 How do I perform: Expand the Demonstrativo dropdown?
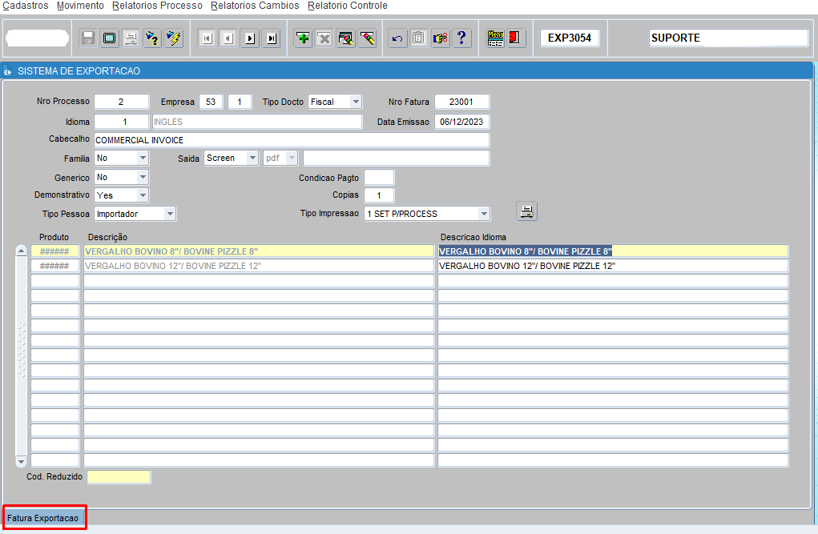142,195
